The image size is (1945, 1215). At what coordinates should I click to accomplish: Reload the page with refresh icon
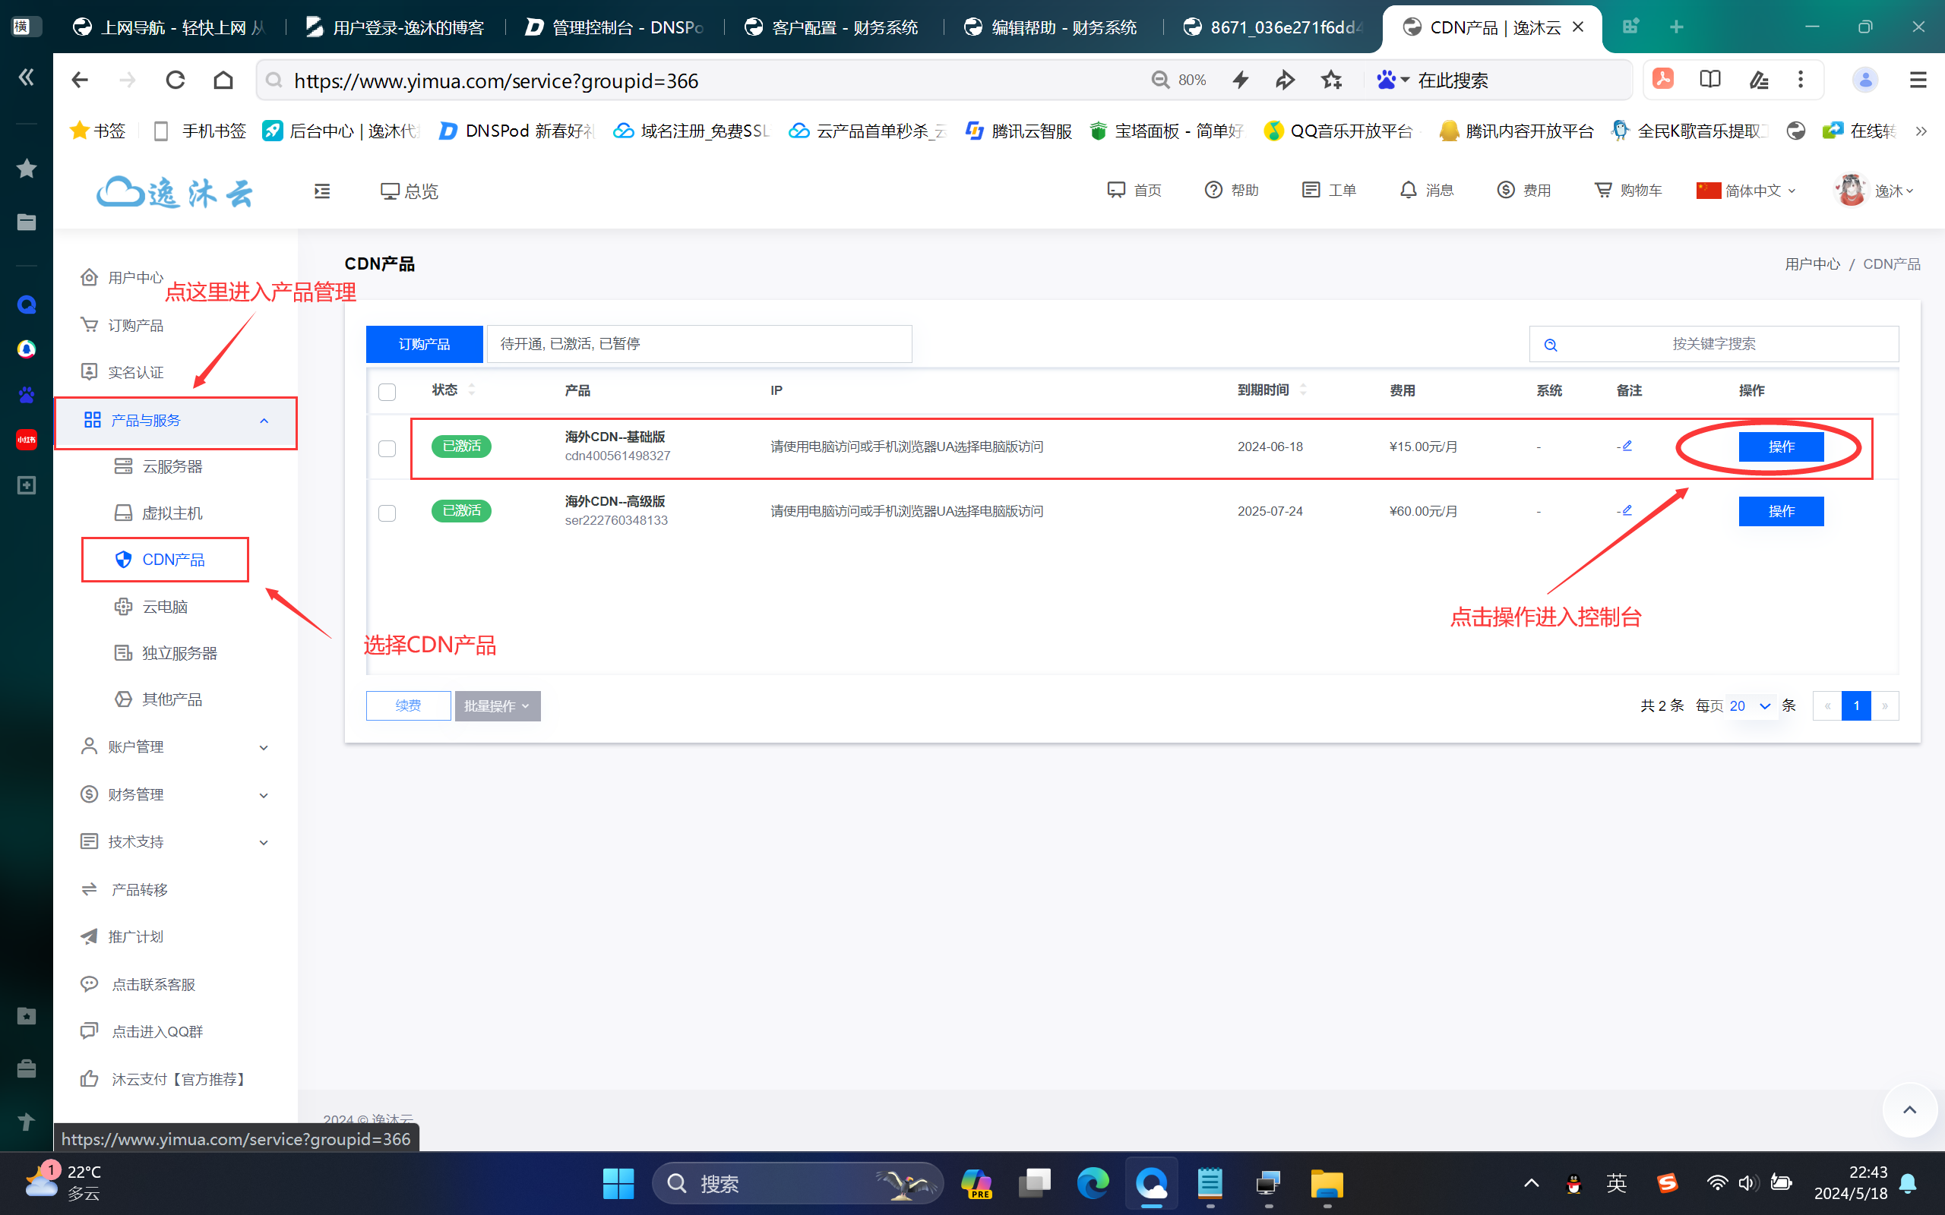point(176,80)
